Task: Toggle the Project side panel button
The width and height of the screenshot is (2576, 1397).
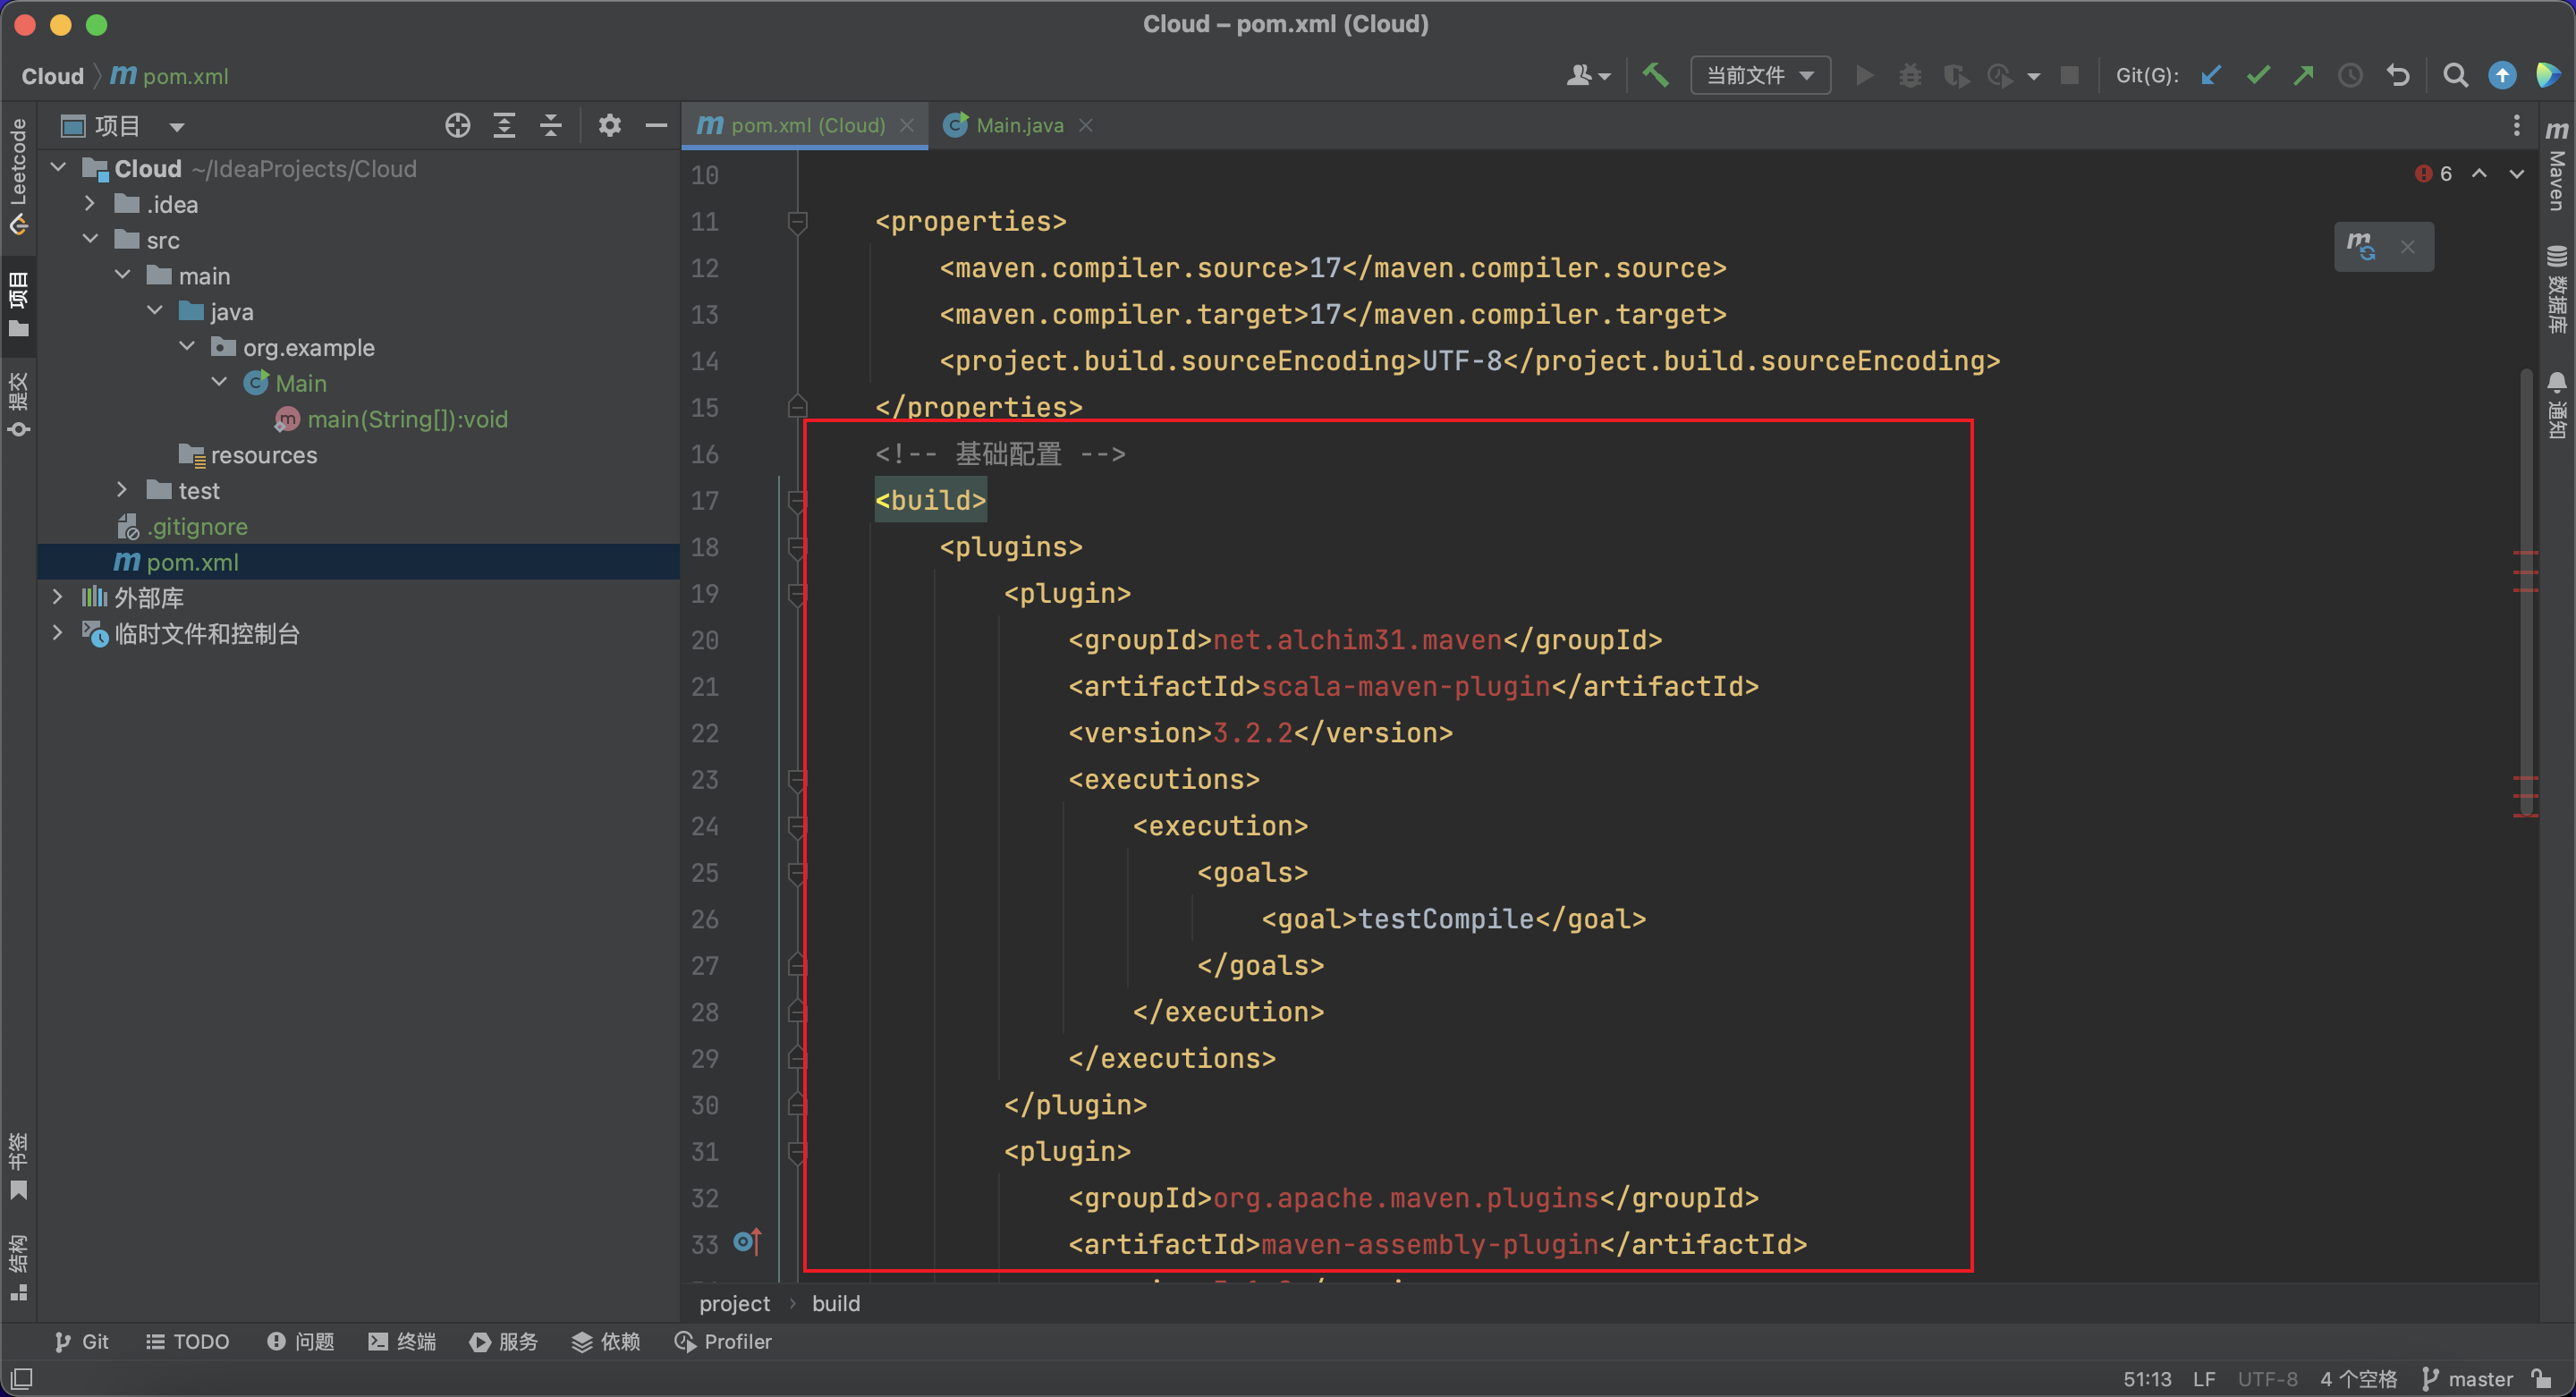Action: tap(18, 303)
